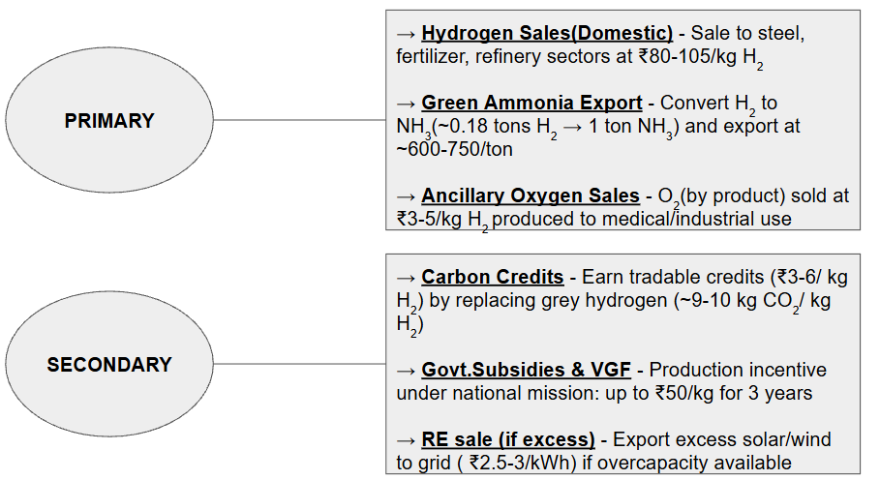Viewport: 880px width, 480px height.
Task: Click the PRIMARY oval shape
Action: coord(109,121)
